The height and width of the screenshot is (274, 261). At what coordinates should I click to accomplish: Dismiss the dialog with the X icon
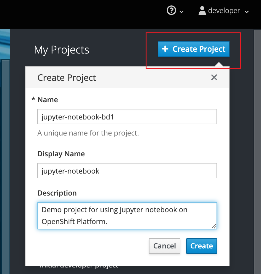(x=214, y=77)
